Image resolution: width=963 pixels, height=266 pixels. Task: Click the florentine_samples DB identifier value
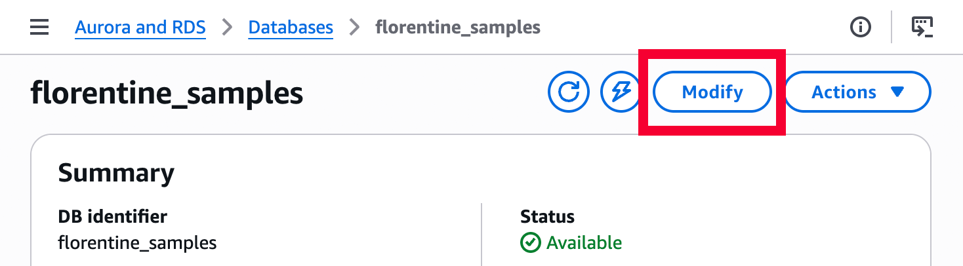click(x=137, y=243)
